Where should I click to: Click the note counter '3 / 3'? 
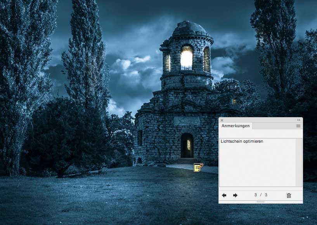261,195
